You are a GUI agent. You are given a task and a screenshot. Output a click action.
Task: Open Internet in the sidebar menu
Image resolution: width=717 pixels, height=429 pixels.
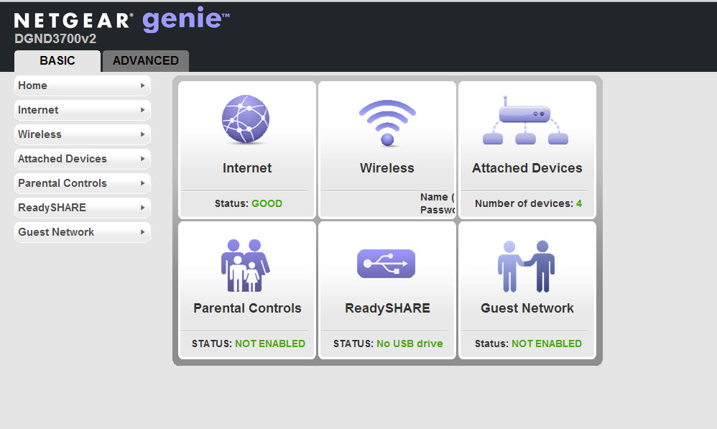(83, 110)
